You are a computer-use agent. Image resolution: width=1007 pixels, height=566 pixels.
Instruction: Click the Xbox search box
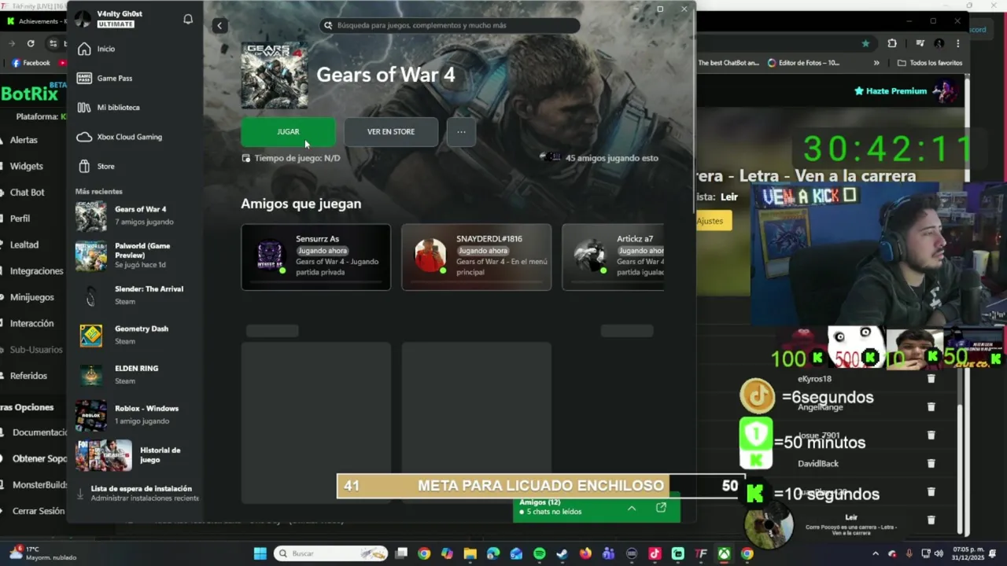pos(450,25)
